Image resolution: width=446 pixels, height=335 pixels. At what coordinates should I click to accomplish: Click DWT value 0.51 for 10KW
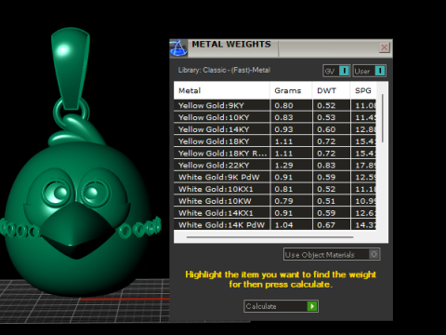326,201
